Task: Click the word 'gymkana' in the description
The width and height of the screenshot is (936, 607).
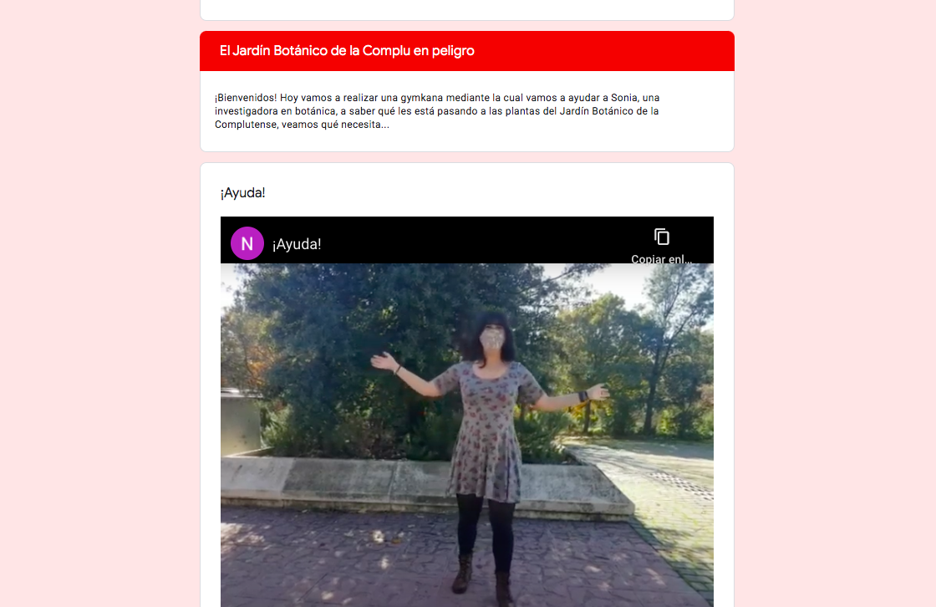Action: pos(421,97)
